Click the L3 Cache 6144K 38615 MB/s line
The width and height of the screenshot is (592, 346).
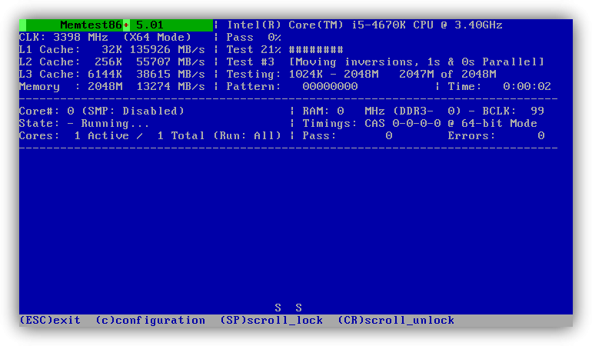coord(111,75)
